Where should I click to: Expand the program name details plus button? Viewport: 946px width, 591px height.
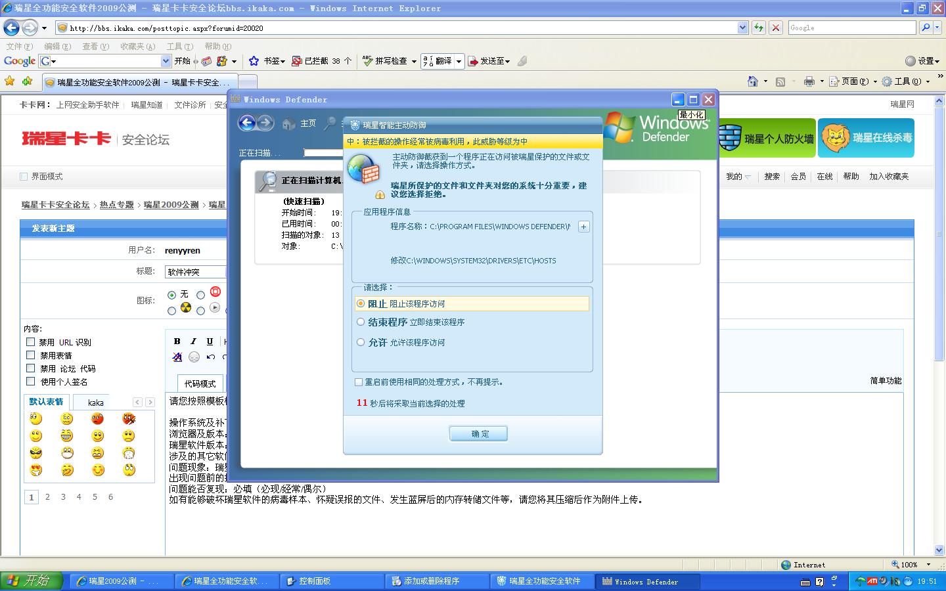[583, 227]
